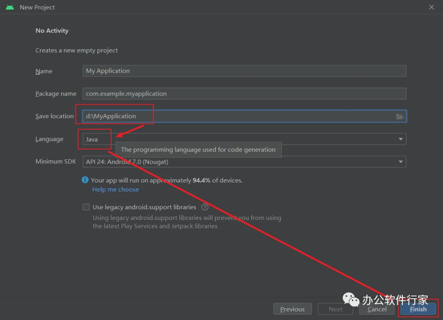Focus the Name field containing My Application
Viewport: 443px width, 320px height.
(244, 71)
